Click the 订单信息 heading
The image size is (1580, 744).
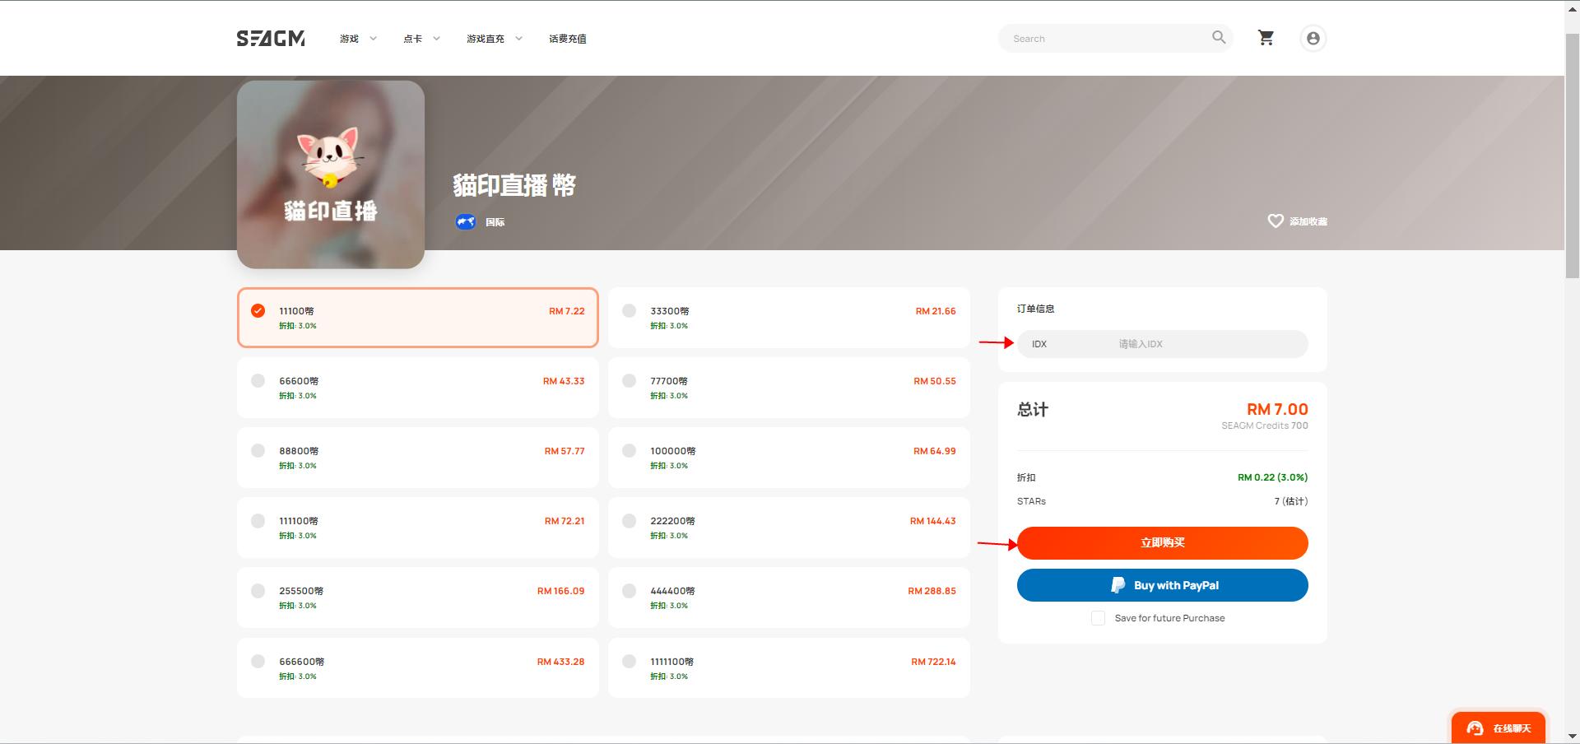coord(1035,309)
